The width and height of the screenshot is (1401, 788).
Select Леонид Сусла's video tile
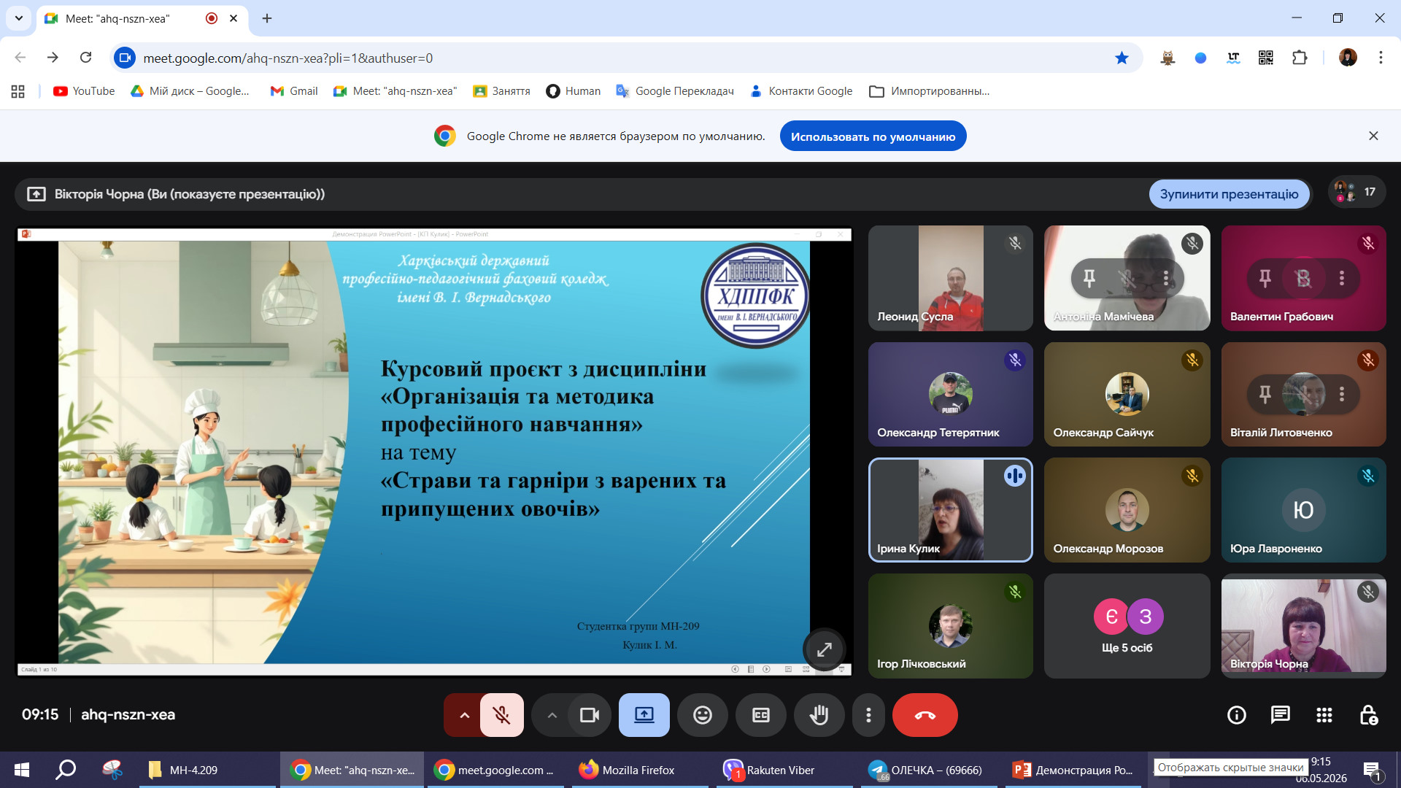click(x=951, y=278)
